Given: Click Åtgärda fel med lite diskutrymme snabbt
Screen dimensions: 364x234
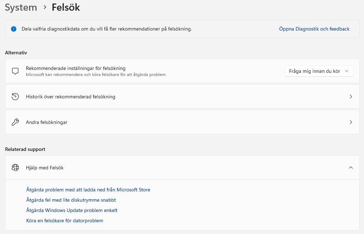Looking at the screenshot, I should [x=71, y=200].
